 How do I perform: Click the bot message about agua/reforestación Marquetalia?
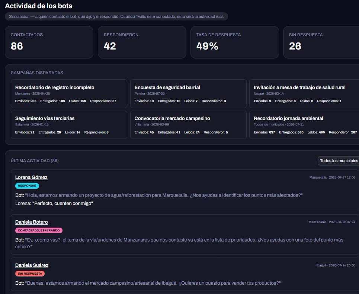coord(159,195)
